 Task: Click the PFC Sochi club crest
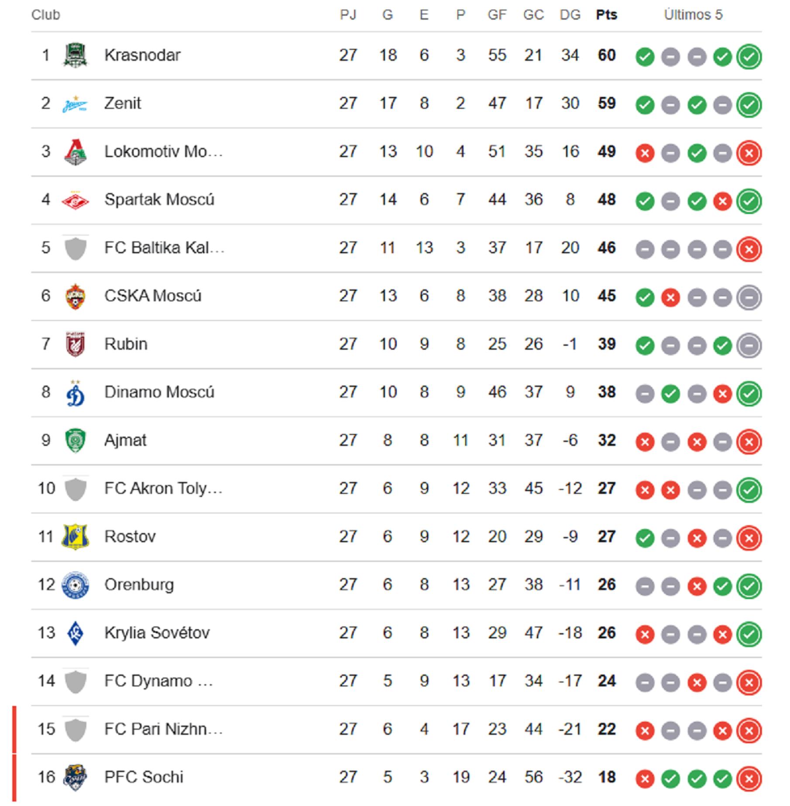(75, 777)
